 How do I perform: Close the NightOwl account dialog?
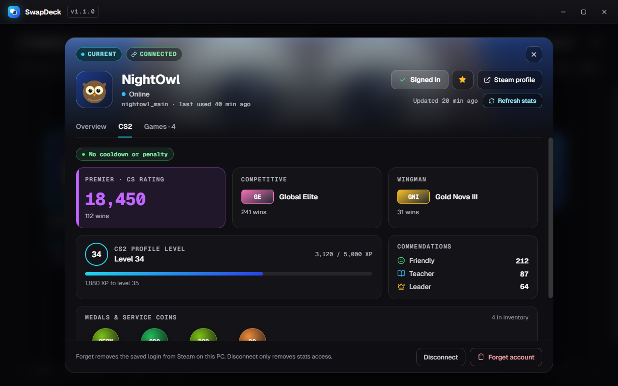[534, 55]
